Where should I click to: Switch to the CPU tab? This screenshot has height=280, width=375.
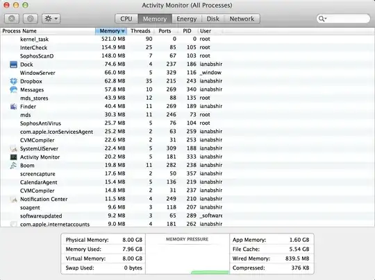(126, 19)
